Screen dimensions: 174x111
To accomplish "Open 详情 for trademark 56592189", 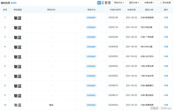I will click(x=166, y=18).
